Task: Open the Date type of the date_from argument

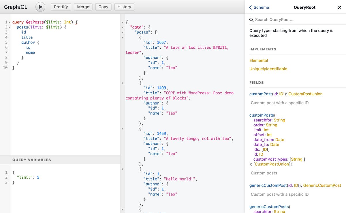Action: tap(279, 140)
